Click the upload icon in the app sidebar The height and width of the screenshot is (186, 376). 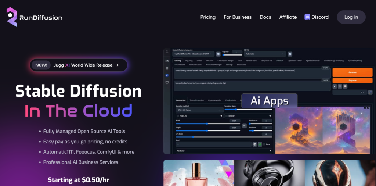pyautogui.click(x=167, y=51)
